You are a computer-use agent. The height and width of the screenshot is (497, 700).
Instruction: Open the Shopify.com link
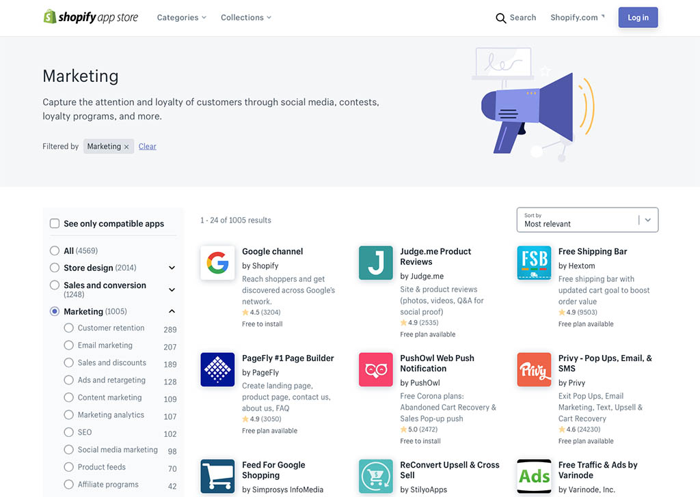pos(577,17)
